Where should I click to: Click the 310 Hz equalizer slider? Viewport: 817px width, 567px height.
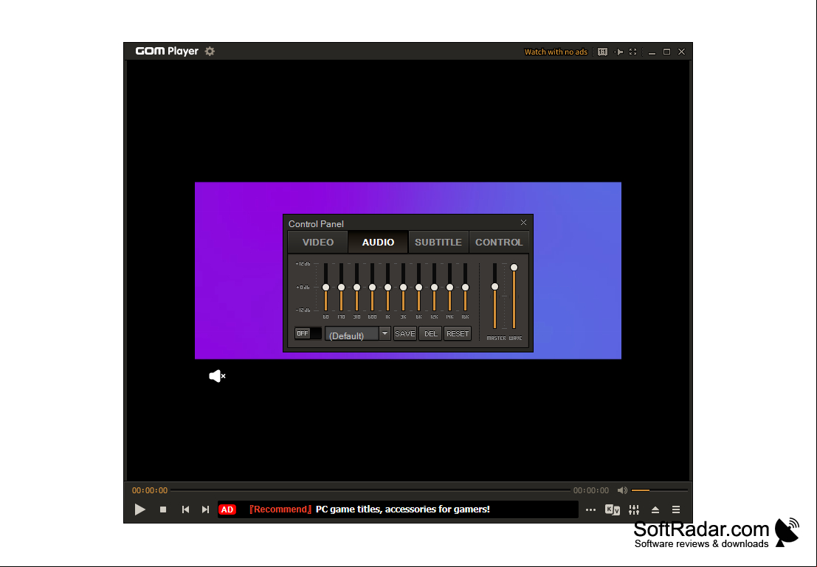pyautogui.click(x=357, y=287)
